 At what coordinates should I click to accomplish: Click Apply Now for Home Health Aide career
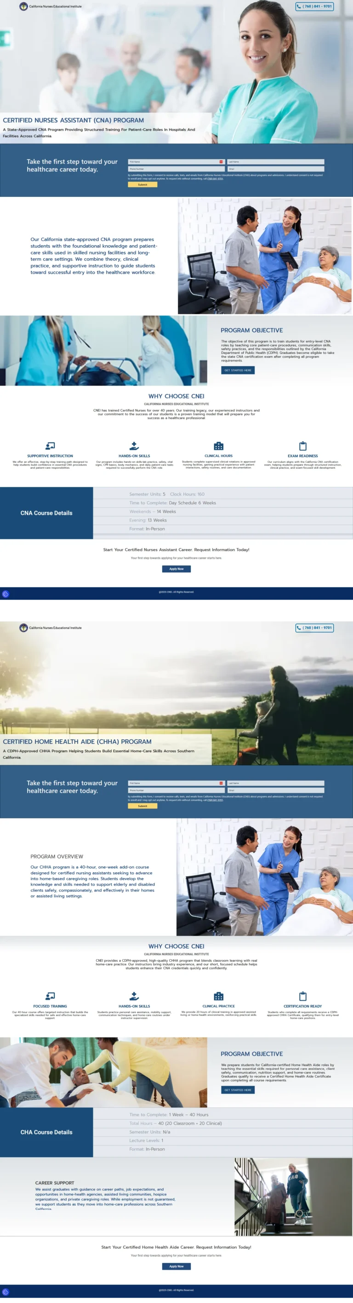tap(176, 1266)
